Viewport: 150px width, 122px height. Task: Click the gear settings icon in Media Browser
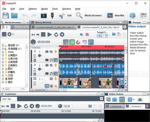tap(10, 34)
